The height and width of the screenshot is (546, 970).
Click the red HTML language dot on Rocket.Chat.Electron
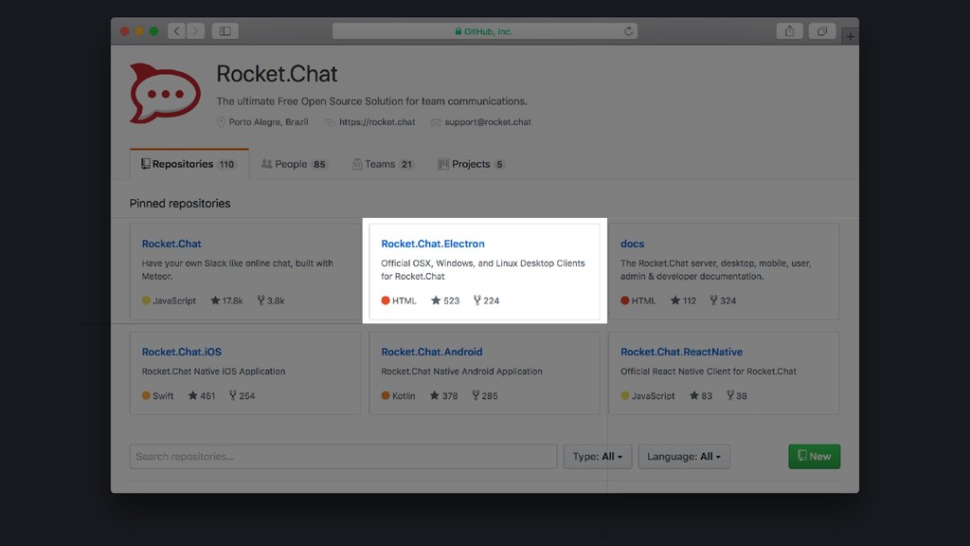point(386,300)
